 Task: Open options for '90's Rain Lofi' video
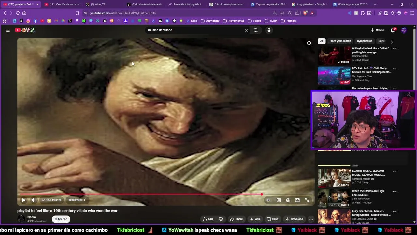pyautogui.click(x=395, y=69)
